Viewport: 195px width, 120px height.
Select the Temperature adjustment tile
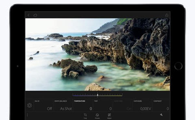[x=83, y=105]
